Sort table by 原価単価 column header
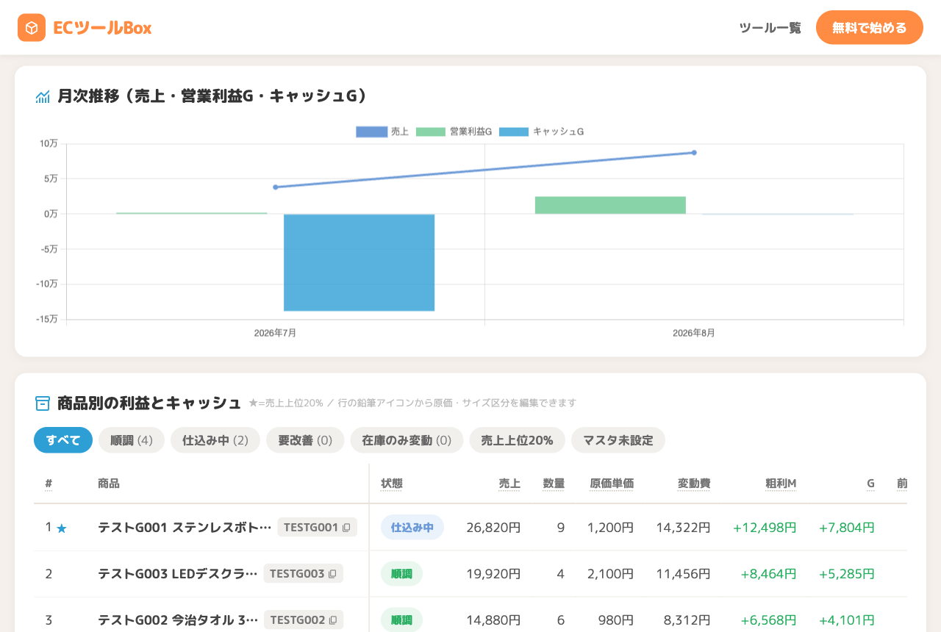The height and width of the screenshot is (632, 941). tap(612, 484)
